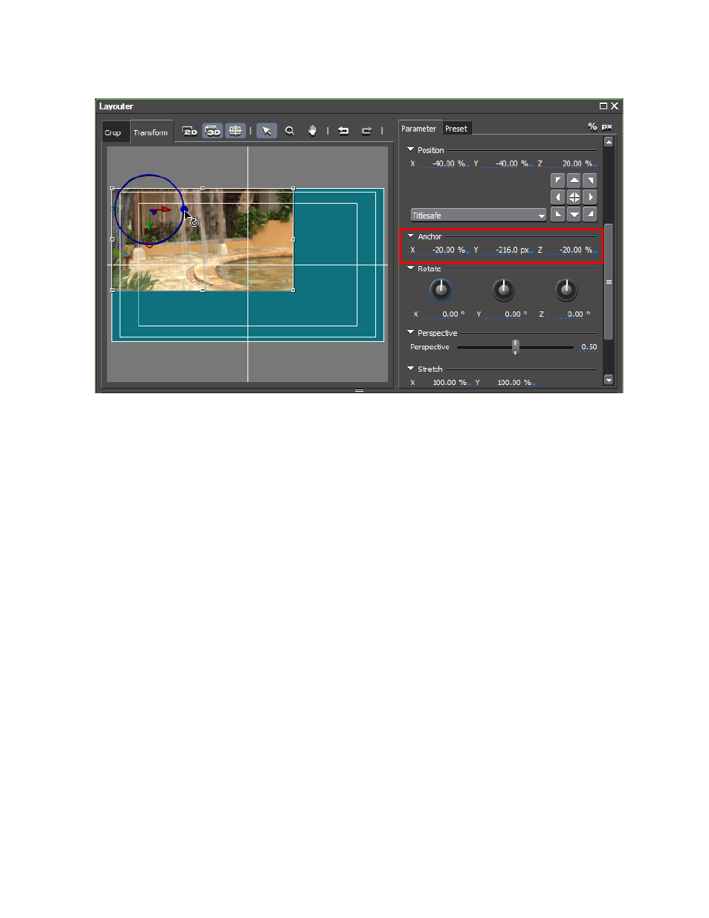This screenshot has height=918, width=709.
Task: Click the Position X value field
Action: pyautogui.click(x=444, y=164)
